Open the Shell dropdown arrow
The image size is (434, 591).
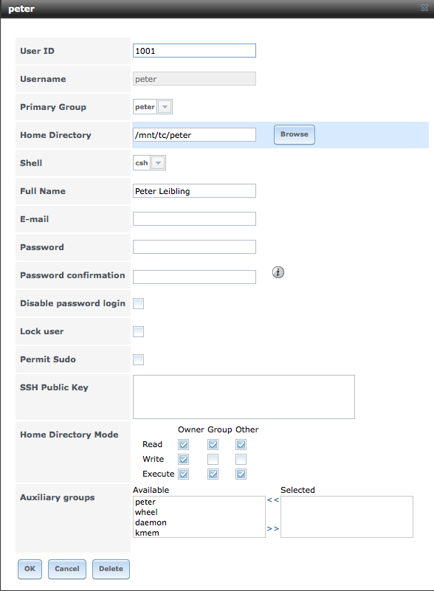(x=159, y=163)
